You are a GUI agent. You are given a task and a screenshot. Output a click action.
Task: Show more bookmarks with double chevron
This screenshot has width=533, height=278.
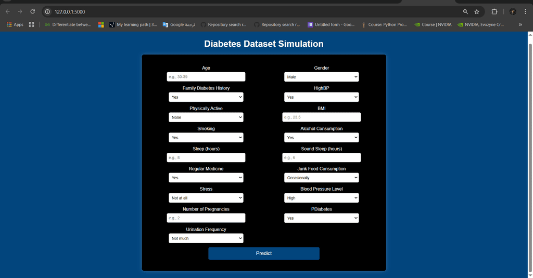pyautogui.click(x=520, y=24)
